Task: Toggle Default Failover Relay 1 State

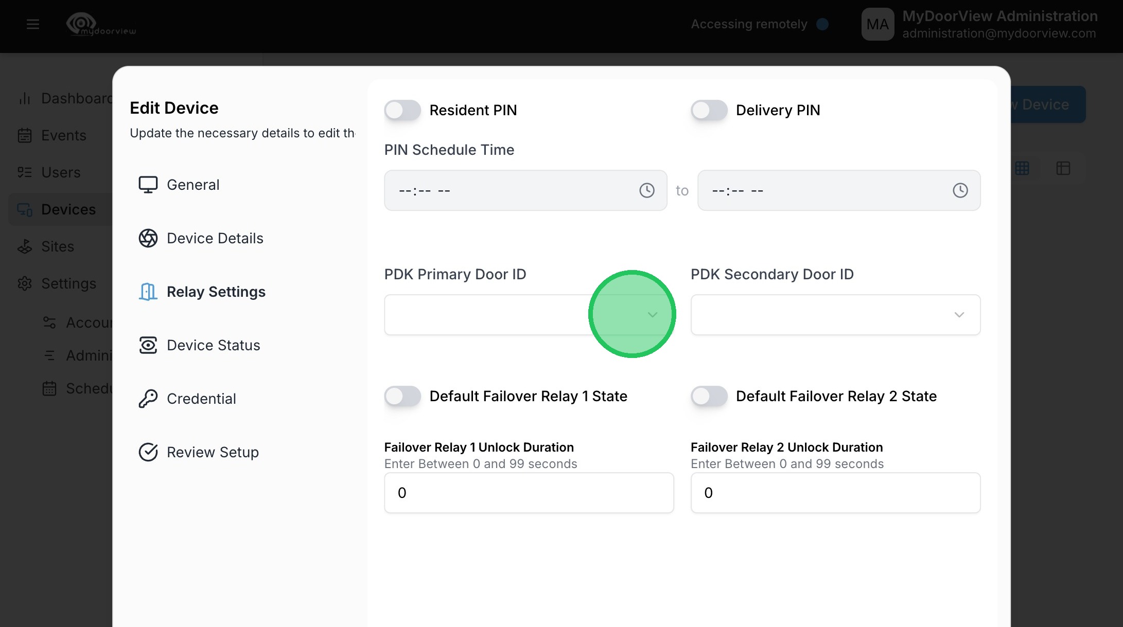Action: coord(402,396)
